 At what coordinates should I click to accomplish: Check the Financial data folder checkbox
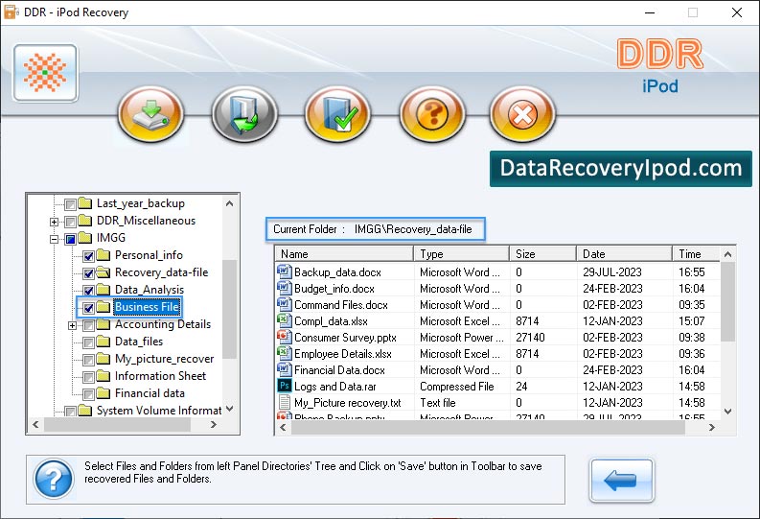89,394
